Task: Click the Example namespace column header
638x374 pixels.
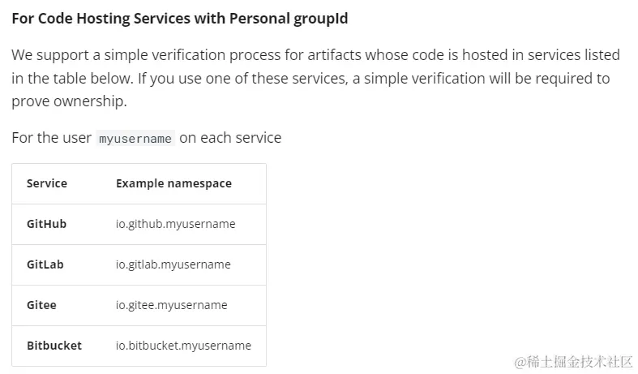Action: 173,183
